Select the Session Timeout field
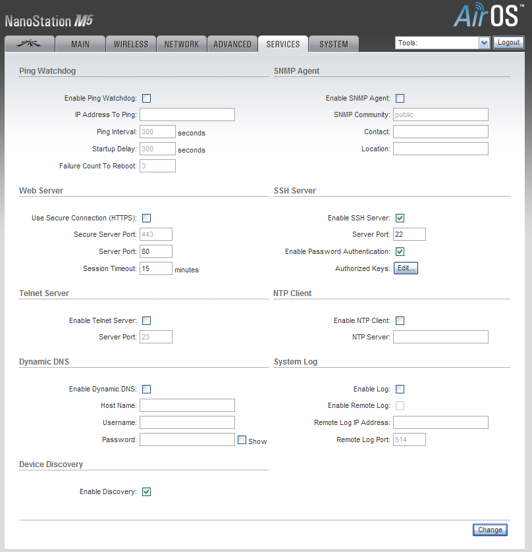 [x=155, y=268]
